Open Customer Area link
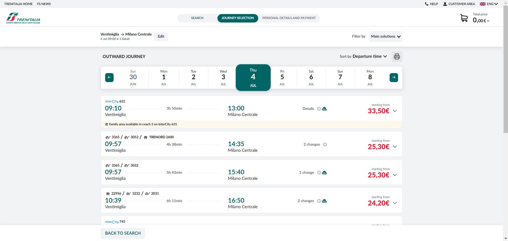The height and width of the screenshot is (241, 508). coord(462,4)
